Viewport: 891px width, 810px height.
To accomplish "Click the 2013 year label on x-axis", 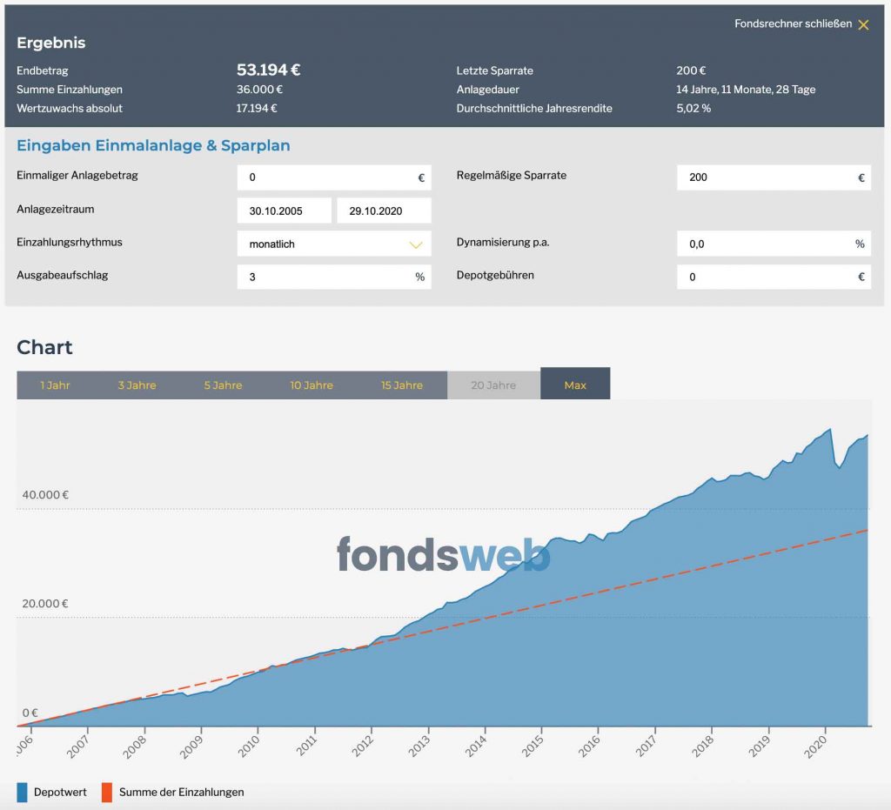I will pos(419,746).
